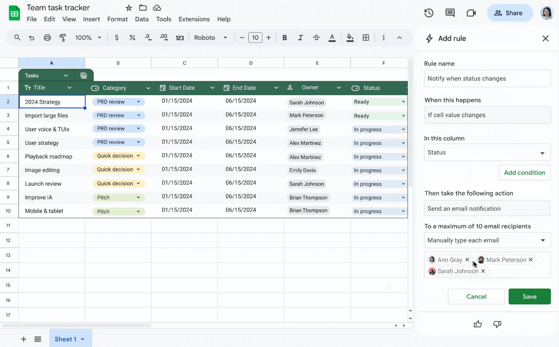
Task: Format as currency with dollar icon
Action: click(x=117, y=37)
